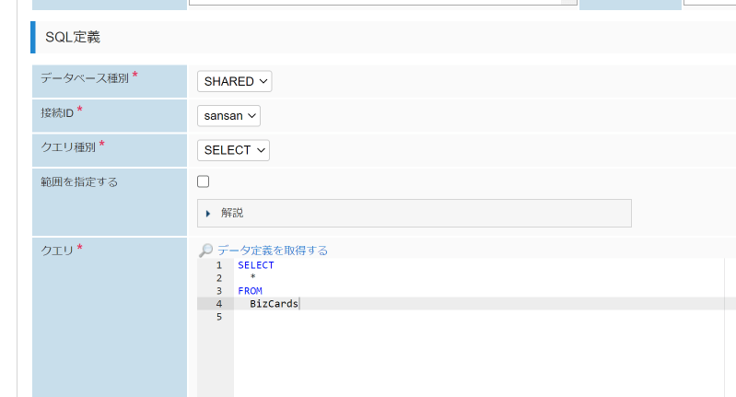
Task: Click the 接続ID field label
Action: click(x=57, y=112)
